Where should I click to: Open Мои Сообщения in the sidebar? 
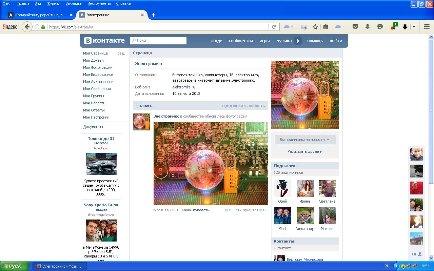point(97,89)
